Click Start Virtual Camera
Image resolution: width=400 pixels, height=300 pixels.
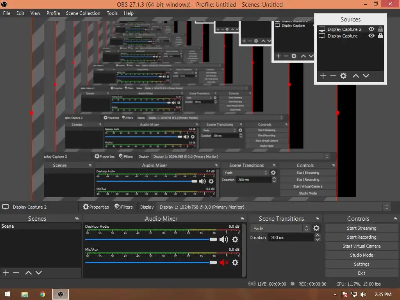point(361,246)
